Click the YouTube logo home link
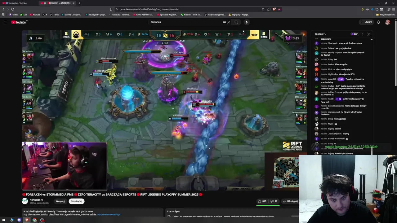This screenshot has height=223, width=397. [x=19, y=22]
